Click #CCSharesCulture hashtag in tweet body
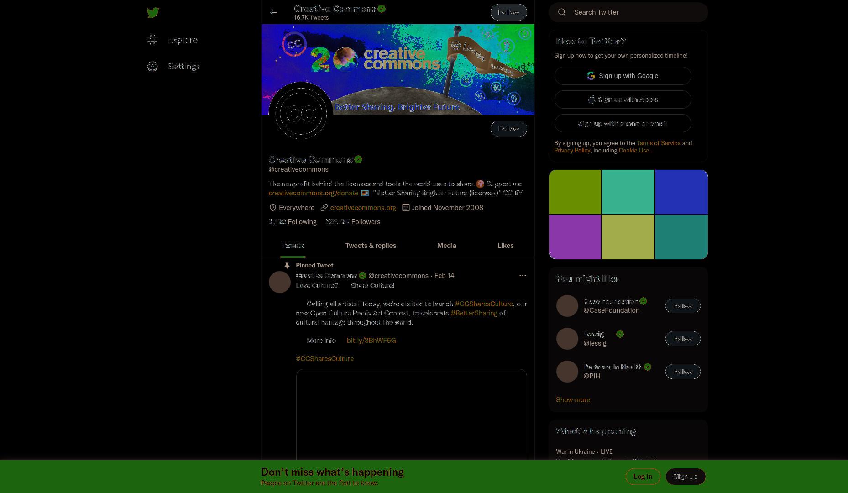Image resolution: width=848 pixels, height=493 pixels. tap(484, 304)
